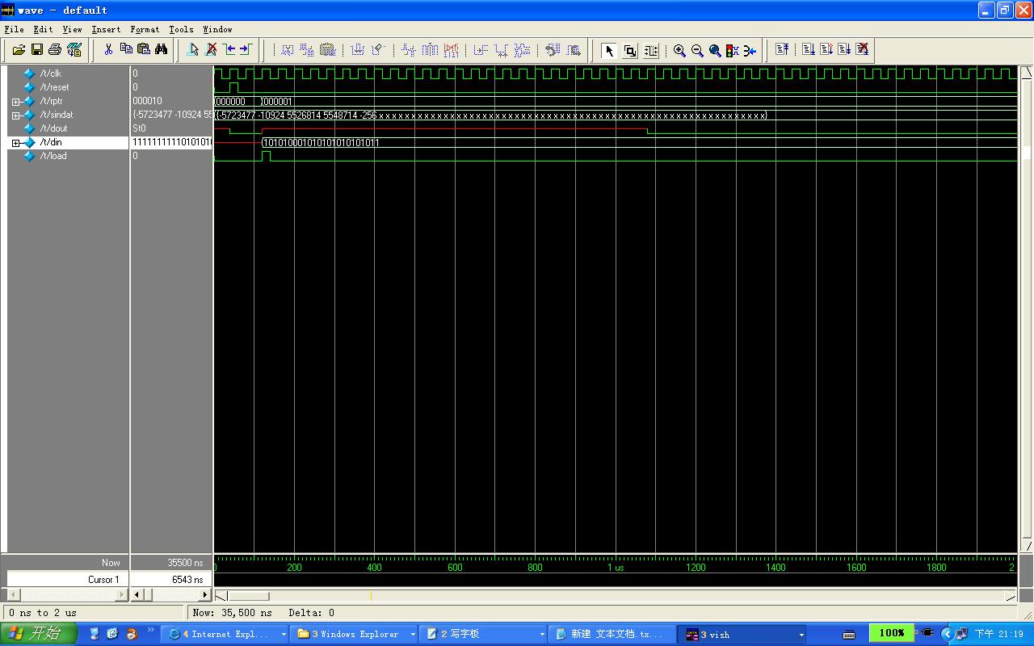Toggle Zoom Mode rectangle button

[x=629, y=51]
